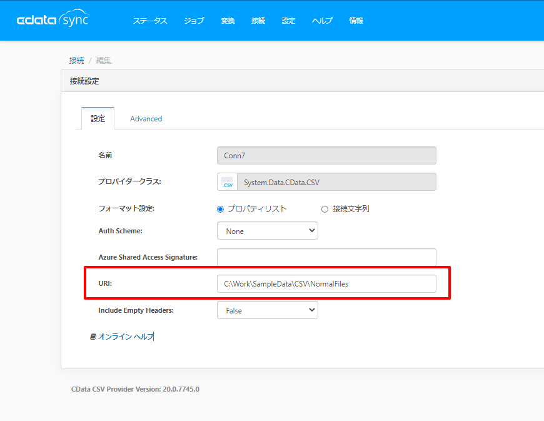Open the ヘルプ menu
The height and width of the screenshot is (421, 544).
322,21
